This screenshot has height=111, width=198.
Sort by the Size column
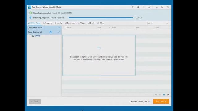click(99, 27)
